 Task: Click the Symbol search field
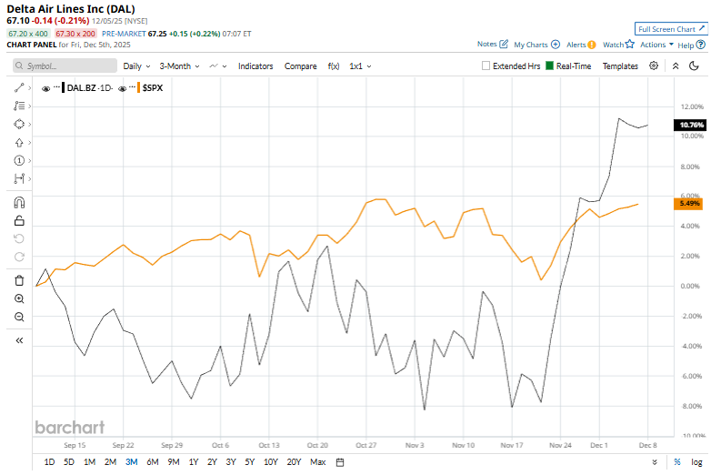click(65, 66)
